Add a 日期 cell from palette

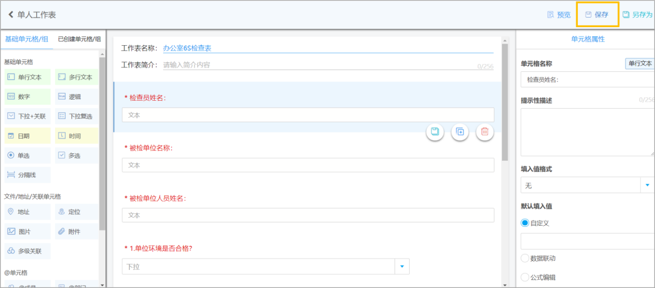pos(28,136)
